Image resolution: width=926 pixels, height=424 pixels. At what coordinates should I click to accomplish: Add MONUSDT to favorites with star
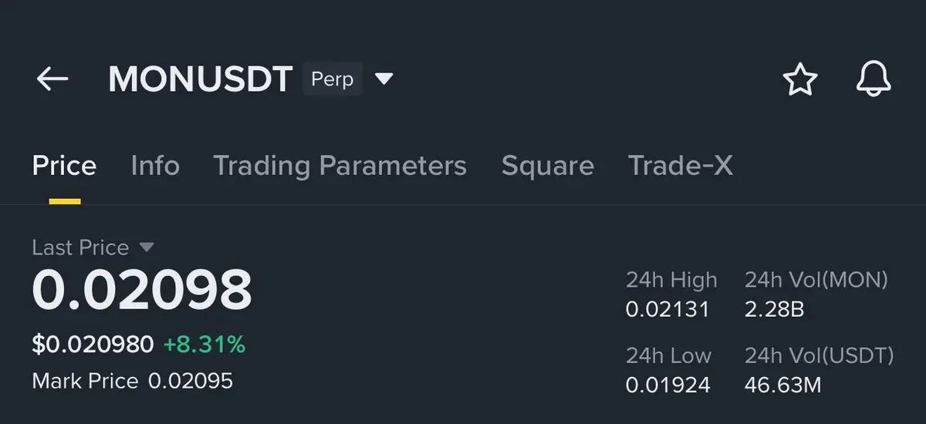pyautogui.click(x=799, y=79)
